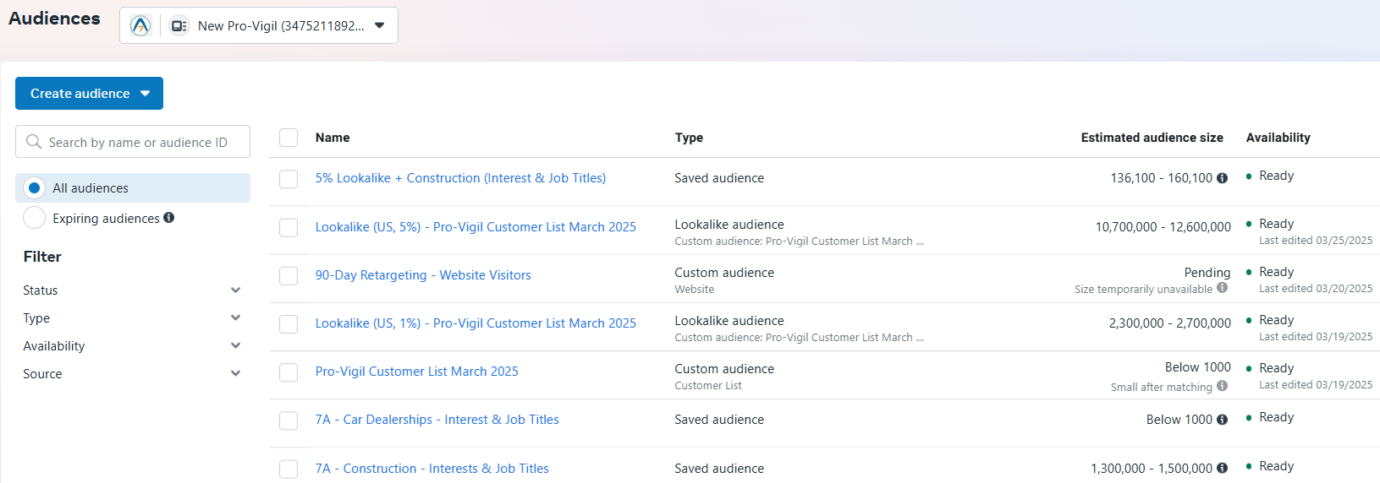1380x483 pixels.
Task: Click info icon beside 1,300,000 - 1,500,000 size
Action: 1222,468
